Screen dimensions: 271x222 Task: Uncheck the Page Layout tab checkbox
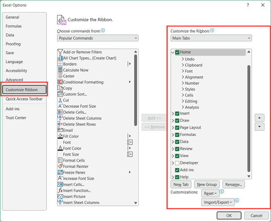[177, 128]
